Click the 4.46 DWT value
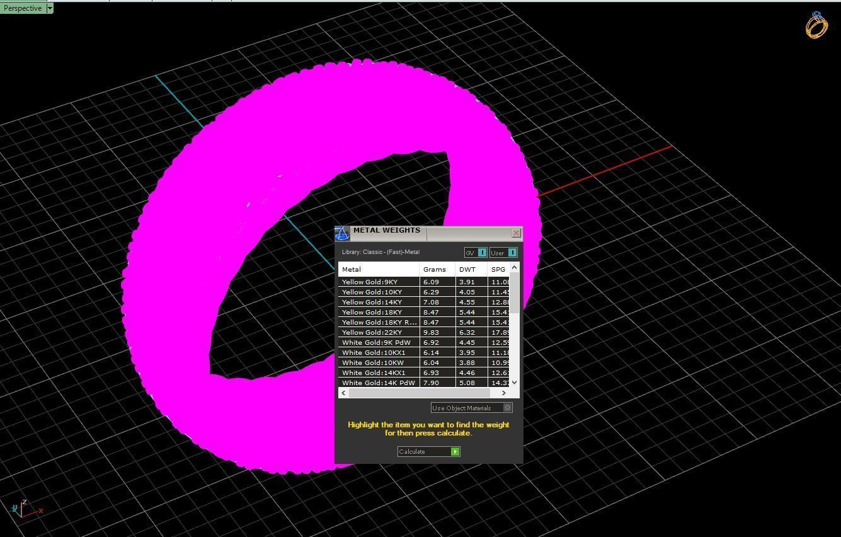Image resolution: width=841 pixels, height=537 pixels. click(x=467, y=372)
